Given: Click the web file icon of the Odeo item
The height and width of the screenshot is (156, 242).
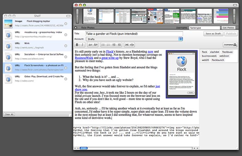Looking at the screenshot, I should pos(8,79).
